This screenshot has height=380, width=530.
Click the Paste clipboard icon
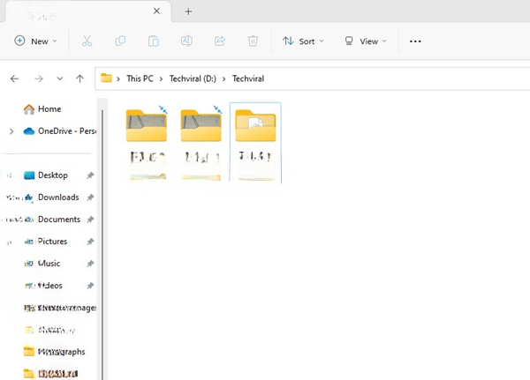(x=154, y=41)
